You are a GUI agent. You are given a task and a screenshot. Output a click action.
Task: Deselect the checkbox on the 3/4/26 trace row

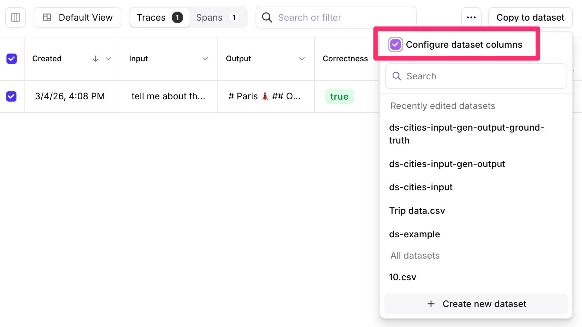point(12,96)
